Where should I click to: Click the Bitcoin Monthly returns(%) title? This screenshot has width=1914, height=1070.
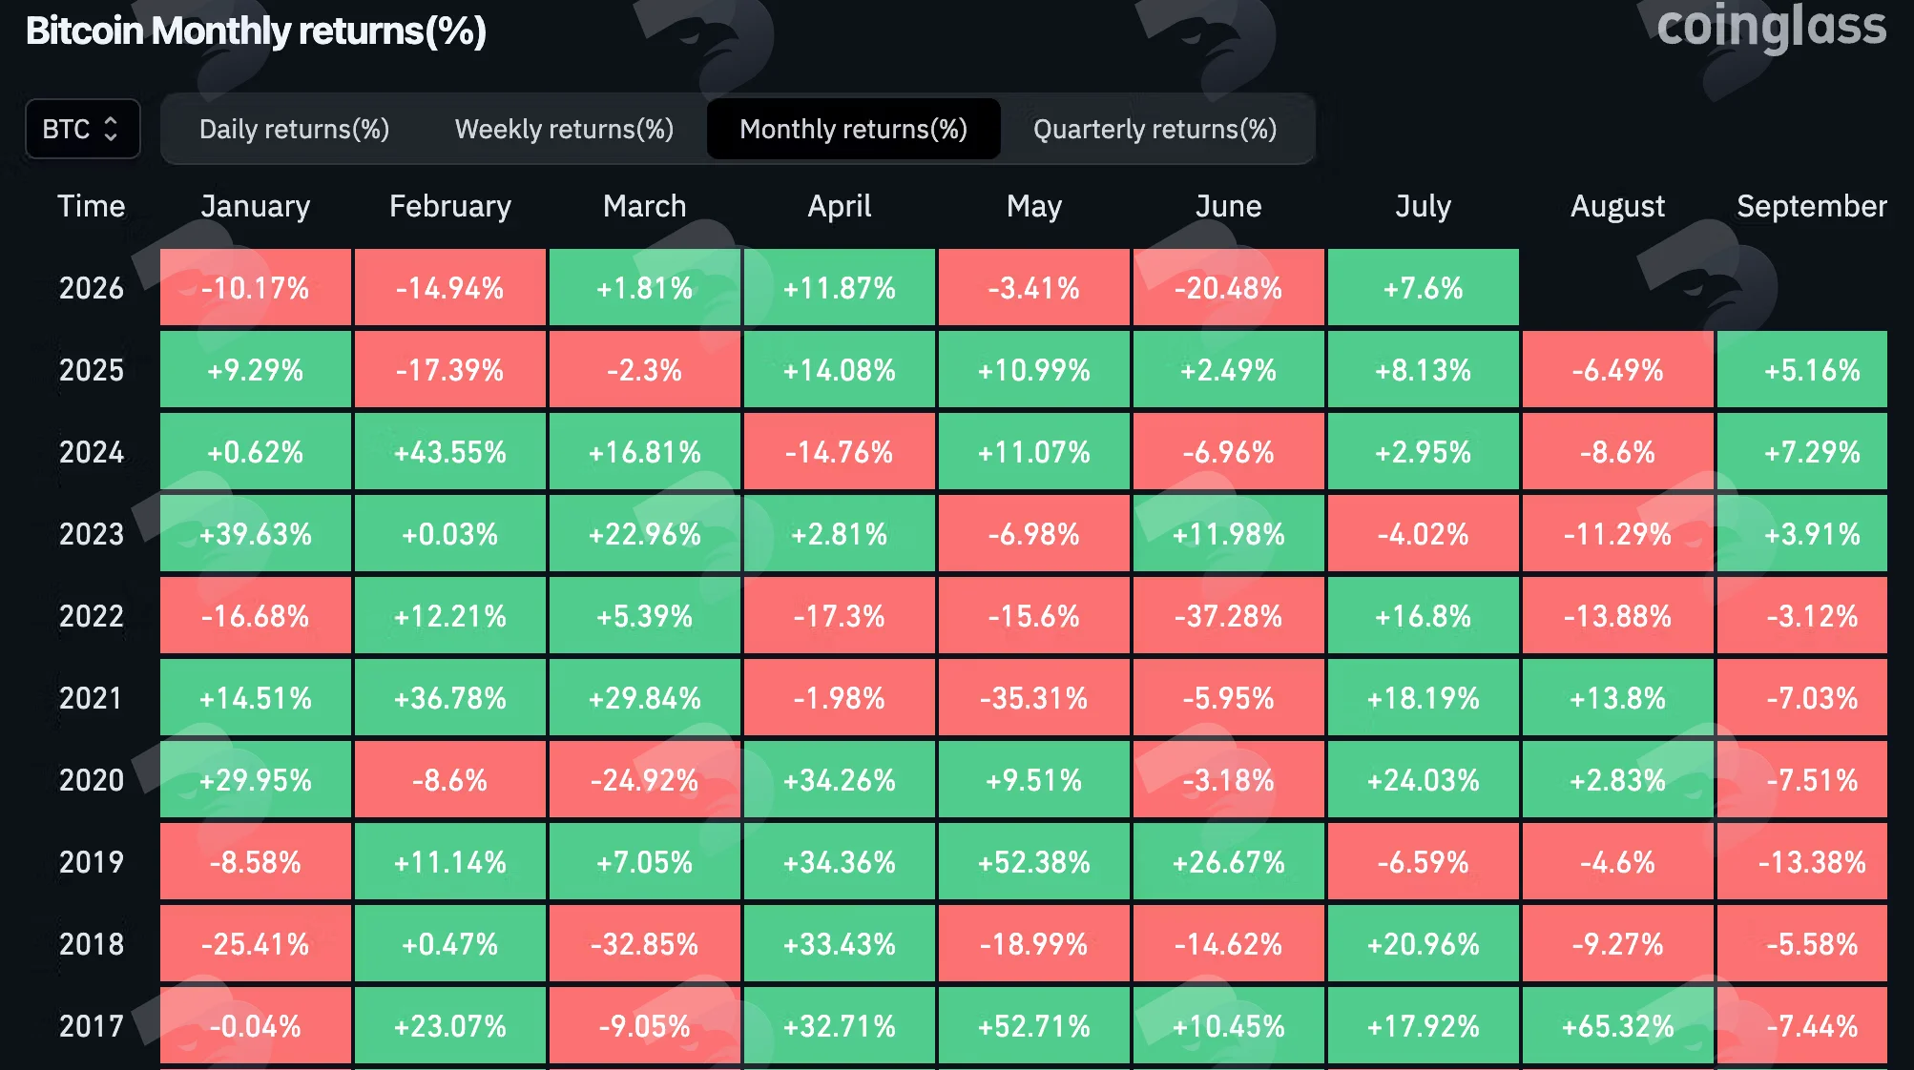tap(256, 31)
